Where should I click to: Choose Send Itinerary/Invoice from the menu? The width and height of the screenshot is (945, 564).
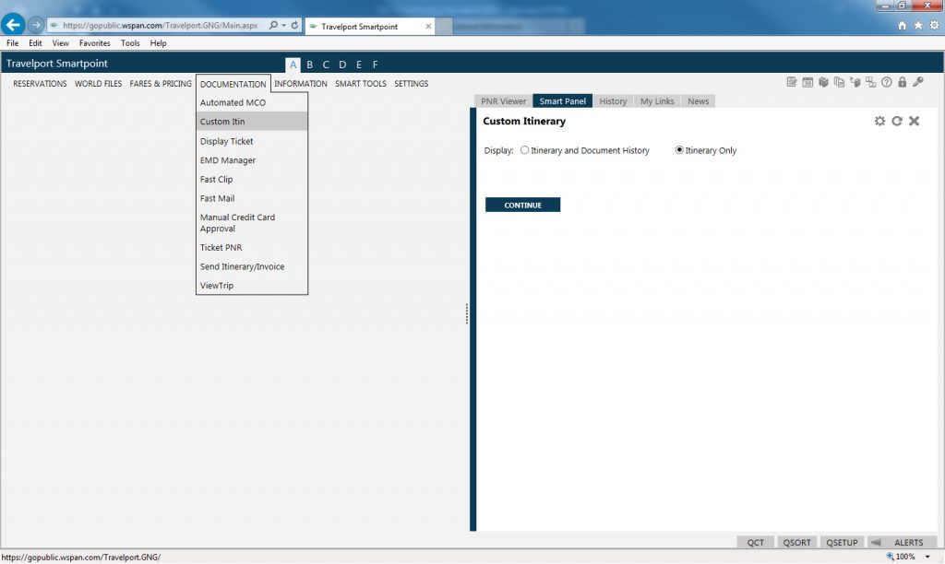click(252, 266)
